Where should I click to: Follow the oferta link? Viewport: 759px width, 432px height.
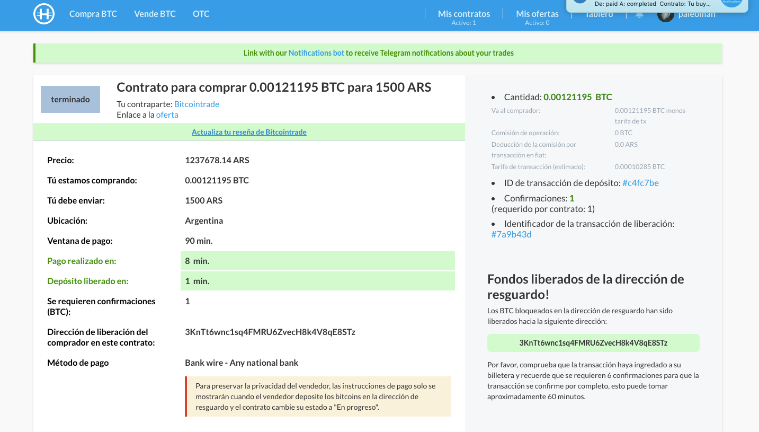pos(167,114)
